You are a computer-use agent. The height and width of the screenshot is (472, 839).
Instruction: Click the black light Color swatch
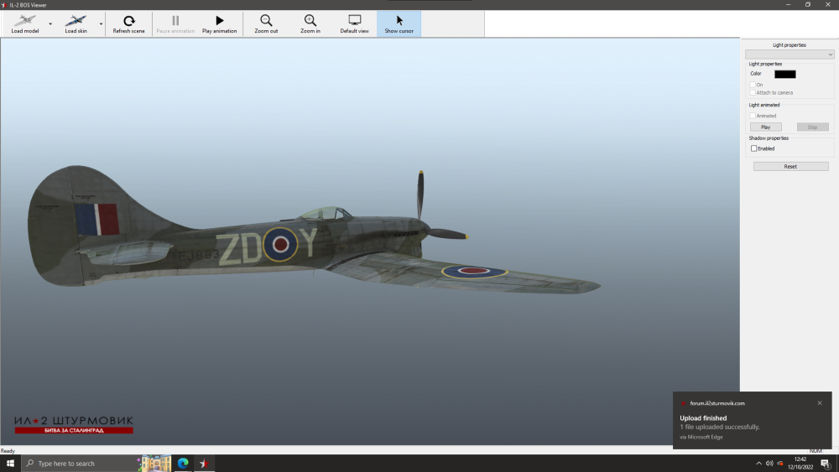784,74
